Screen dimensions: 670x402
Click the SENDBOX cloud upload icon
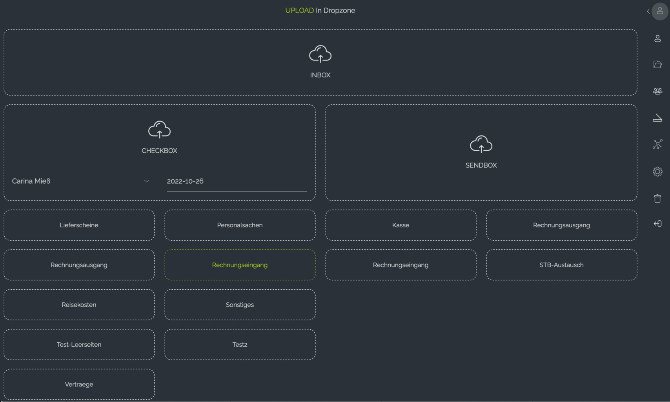click(x=481, y=144)
